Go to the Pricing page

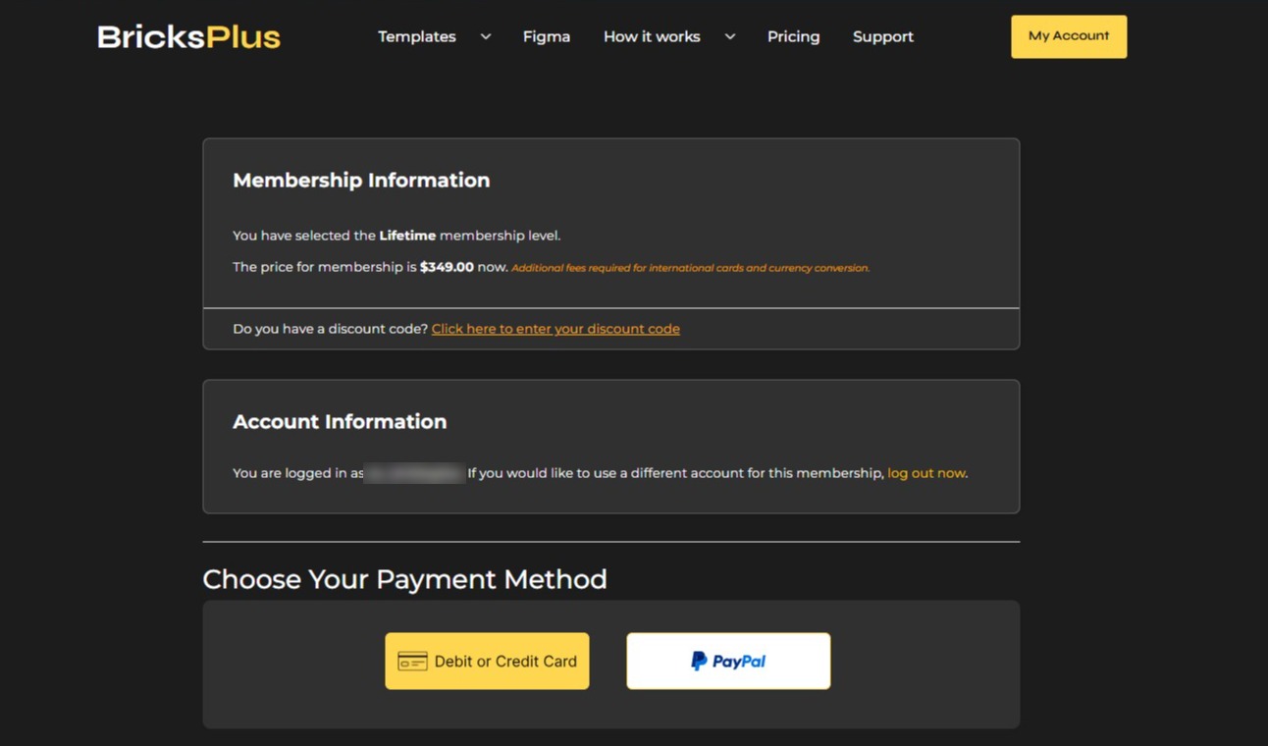[793, 36]
